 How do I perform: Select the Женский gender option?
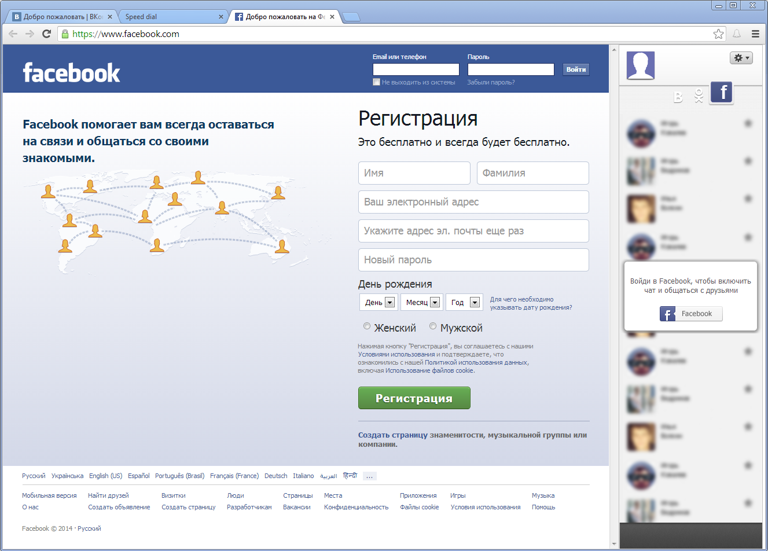point(367,326)
